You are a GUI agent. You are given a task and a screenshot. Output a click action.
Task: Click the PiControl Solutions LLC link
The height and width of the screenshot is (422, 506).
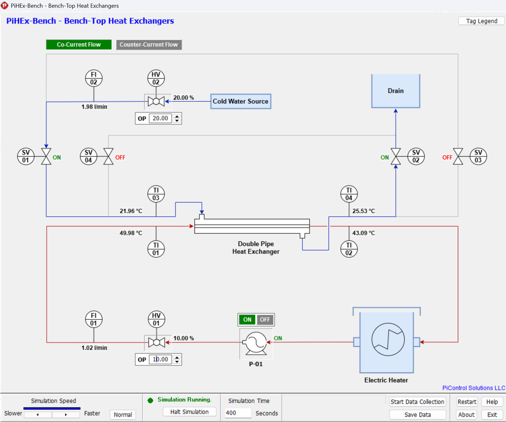click(x=474, y=388)
